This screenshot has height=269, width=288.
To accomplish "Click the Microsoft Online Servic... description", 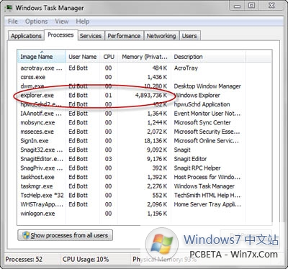I will (x=207, y=141).
